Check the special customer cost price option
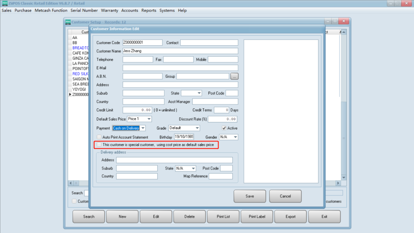Screen dimensions: 414x233 point(99,144)
